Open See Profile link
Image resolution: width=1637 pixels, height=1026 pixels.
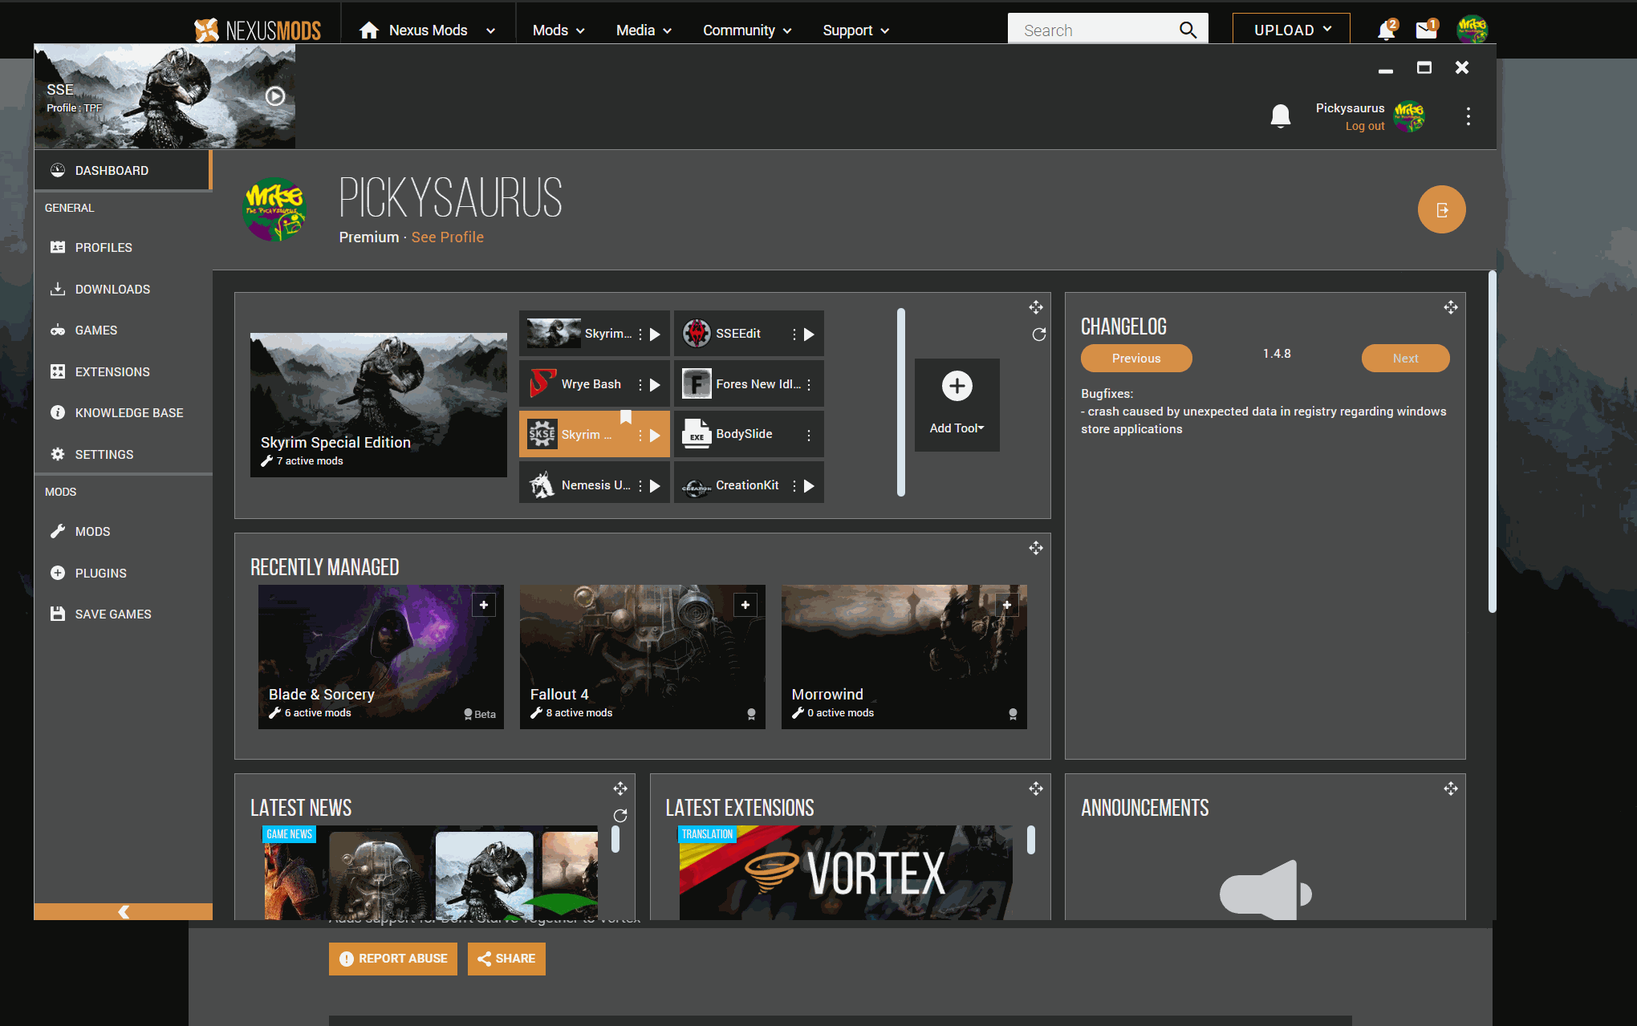(x=447, y=237)
